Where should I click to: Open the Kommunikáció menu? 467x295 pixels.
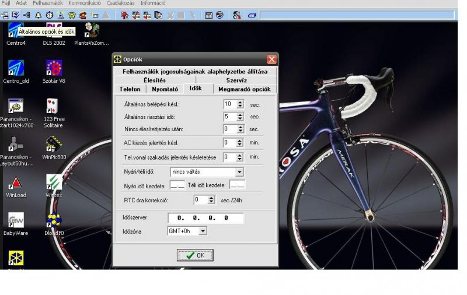85,3
